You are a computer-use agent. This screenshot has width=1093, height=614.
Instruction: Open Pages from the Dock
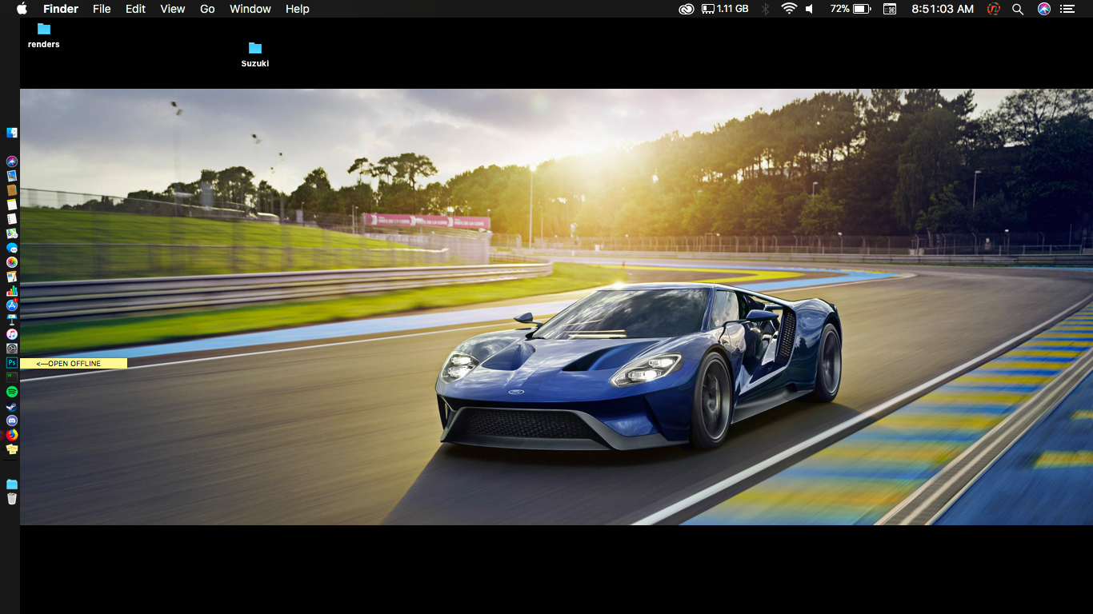tap(12, 277)
